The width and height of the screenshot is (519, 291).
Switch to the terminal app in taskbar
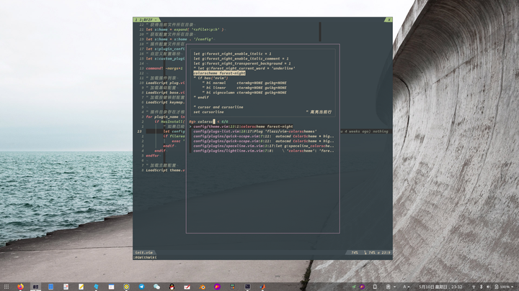click(247, 287)
